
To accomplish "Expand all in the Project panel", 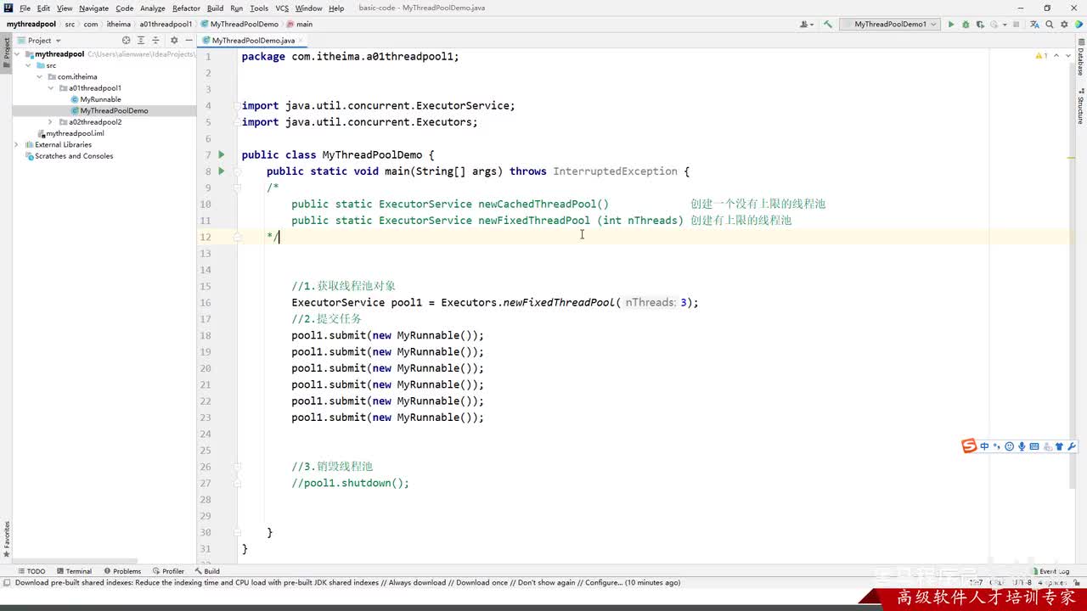I will (x=141, y=40).
